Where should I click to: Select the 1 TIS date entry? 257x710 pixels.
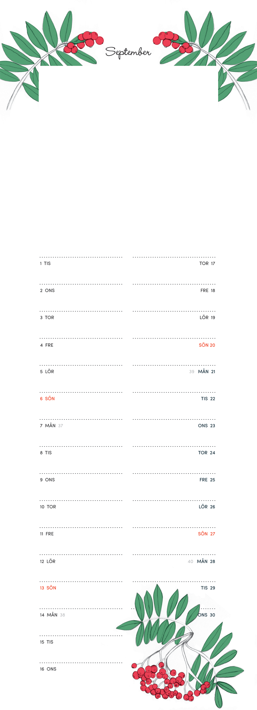coord(45,263)
